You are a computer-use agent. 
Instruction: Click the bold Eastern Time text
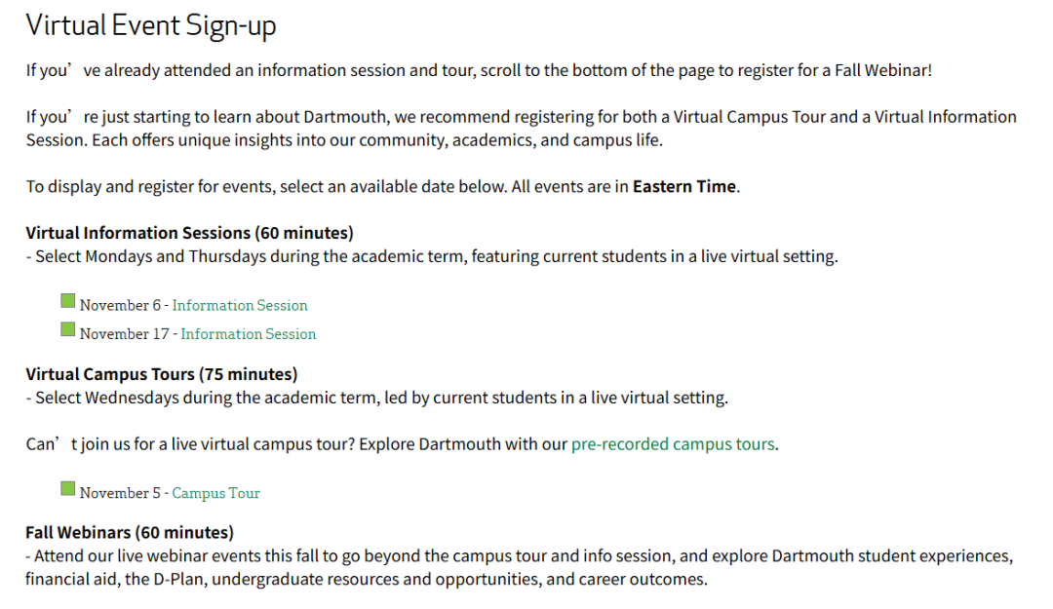coord(683,187)
